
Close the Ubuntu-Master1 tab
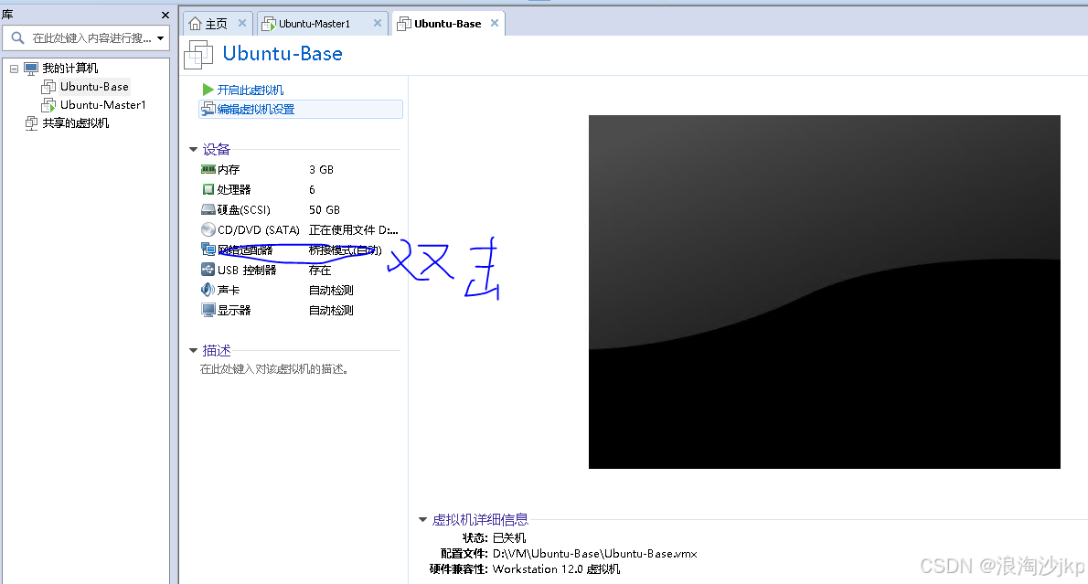click(x=378, y=23)
